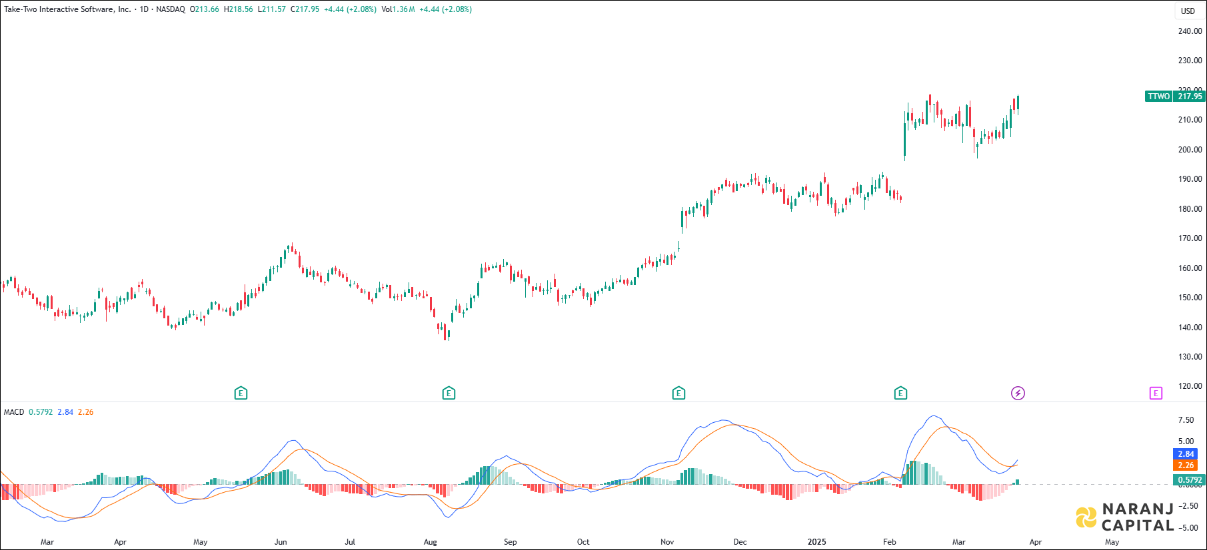Click the 190.00 price axis label

(x=1190, y=179)
